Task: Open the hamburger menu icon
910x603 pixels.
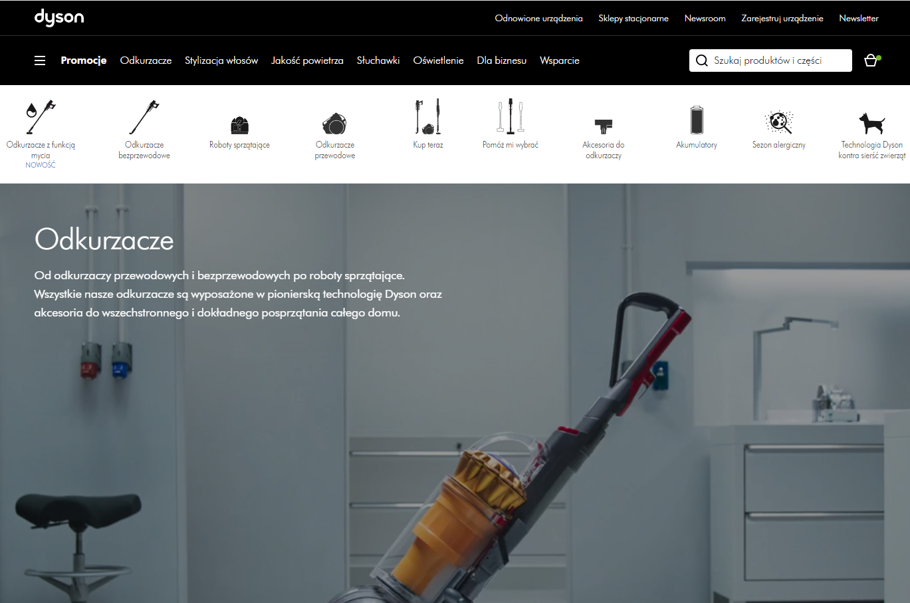Action: (x=40, y=60)
